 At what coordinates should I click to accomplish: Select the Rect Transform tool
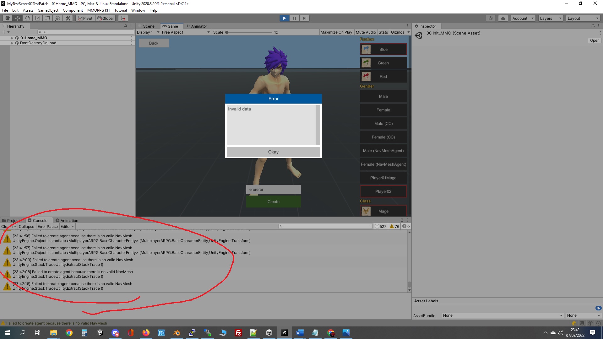click(x=48, y=18)
